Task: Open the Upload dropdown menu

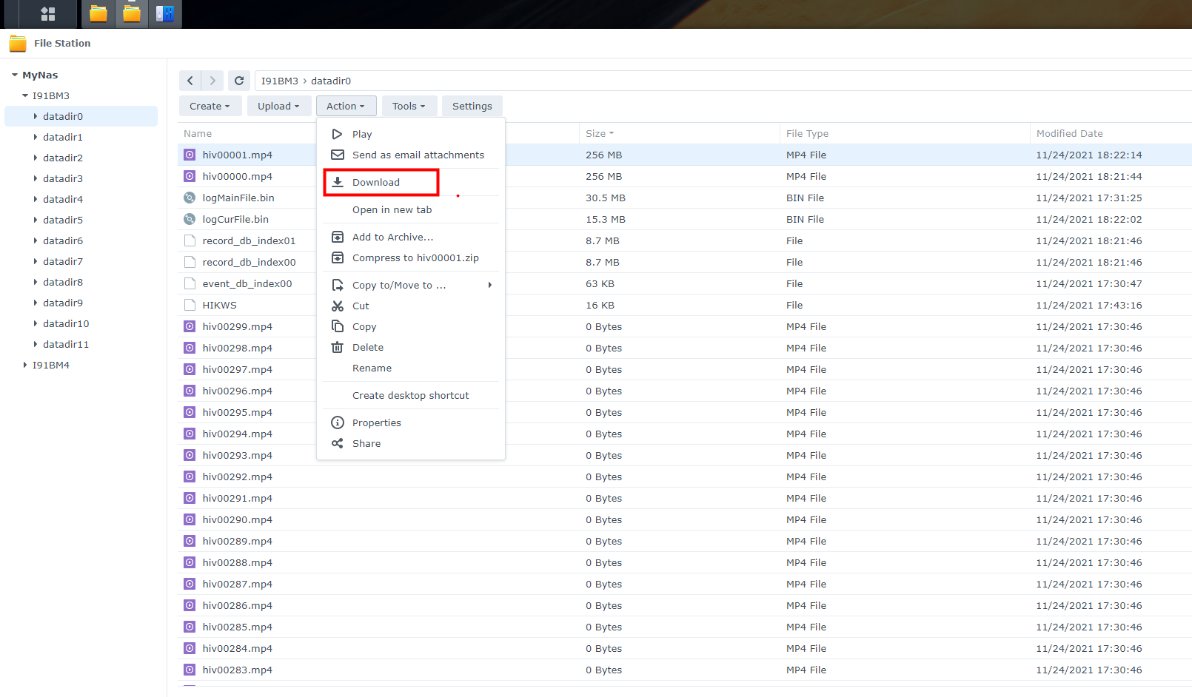Action: point(278,106)
